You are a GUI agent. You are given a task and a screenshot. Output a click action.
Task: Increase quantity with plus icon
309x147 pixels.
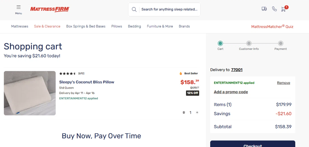(197, 112)
